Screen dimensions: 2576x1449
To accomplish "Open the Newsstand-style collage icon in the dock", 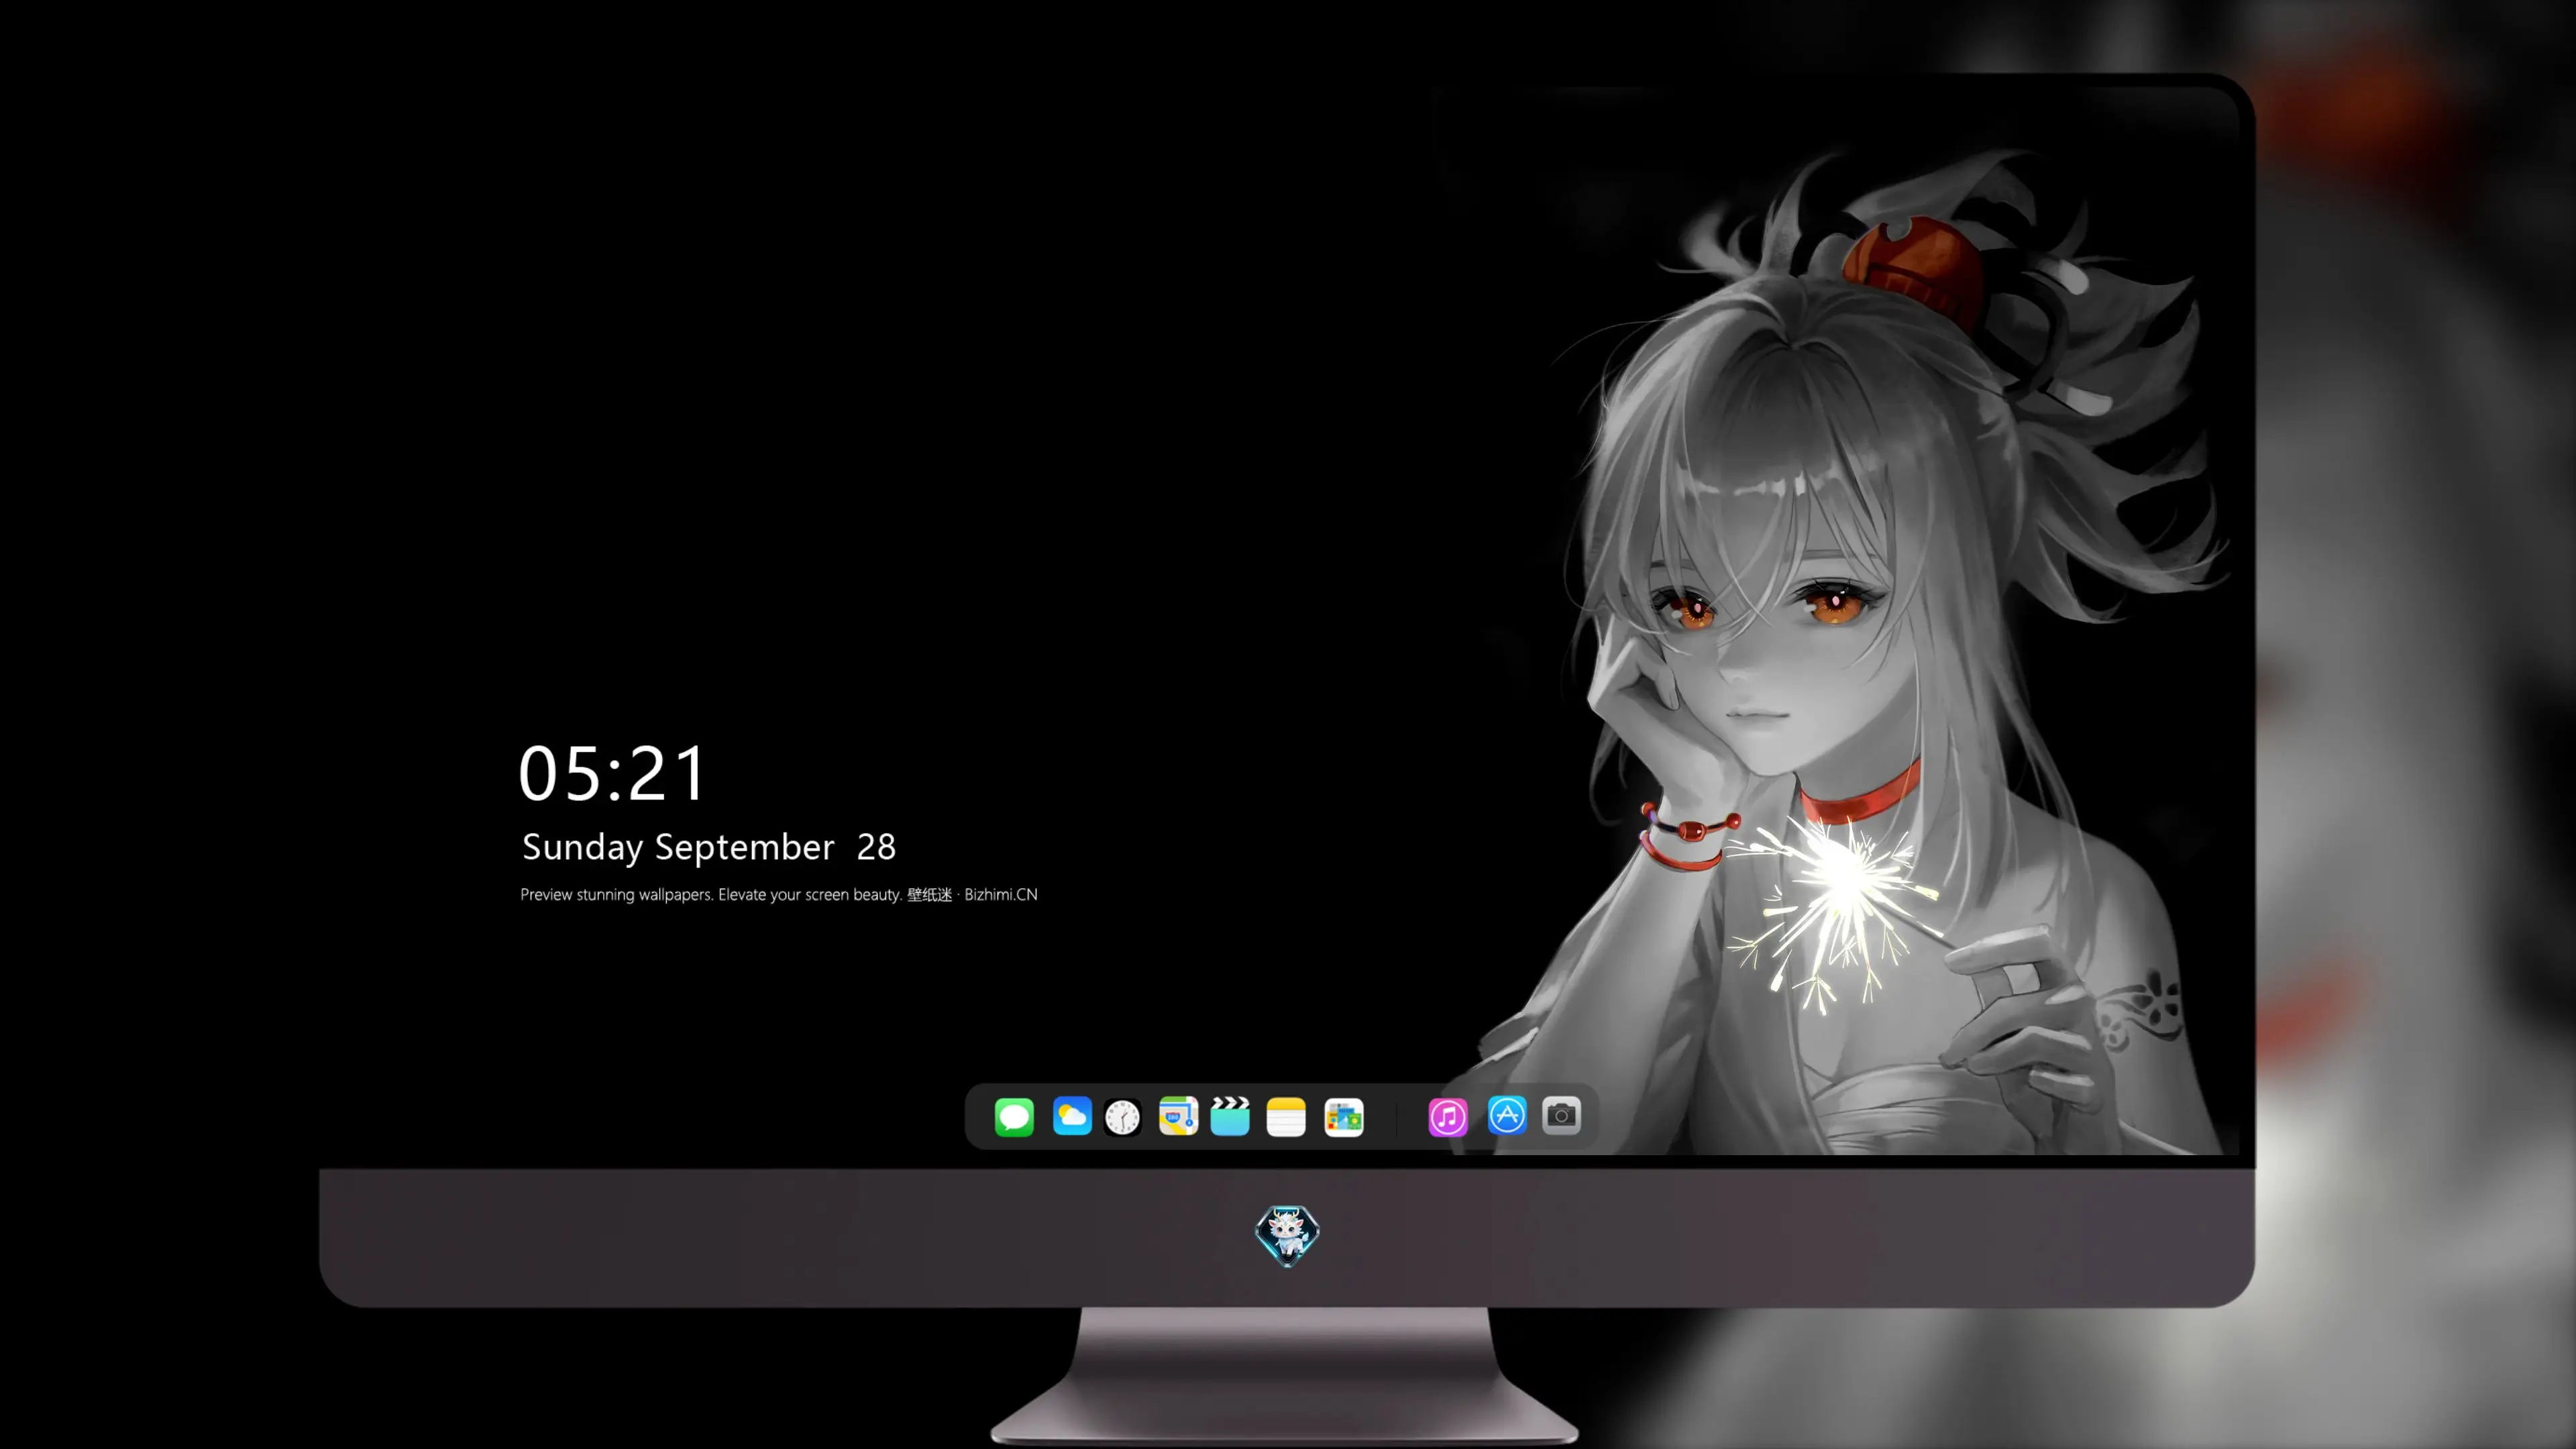I will click(x=1344, y=1117).
